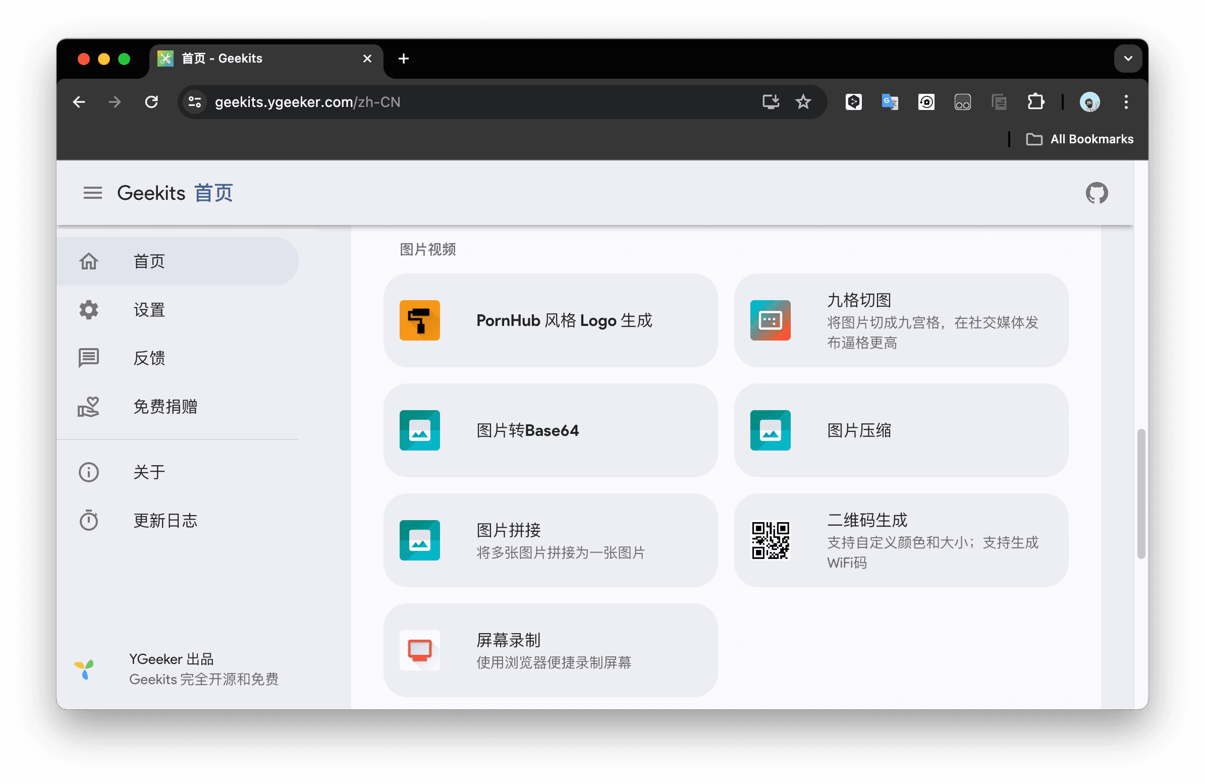The image size is (1205, 784).
Task: Click the 免费捐赠 donate heart icon
Action: pyautogui.click(x=89, y=407)
